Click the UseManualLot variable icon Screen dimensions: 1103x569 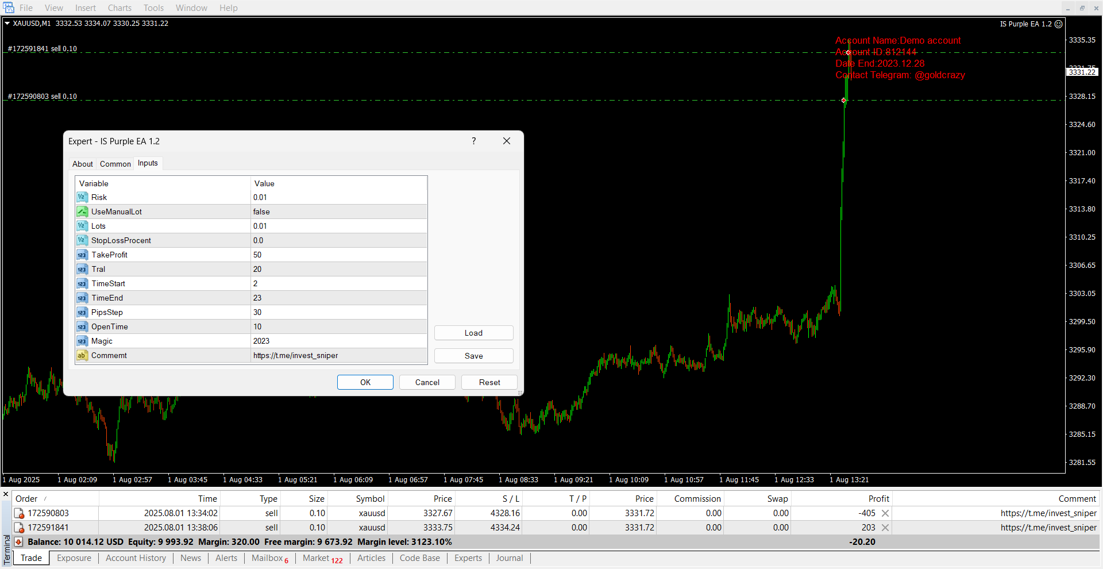[x=82, y=212]
